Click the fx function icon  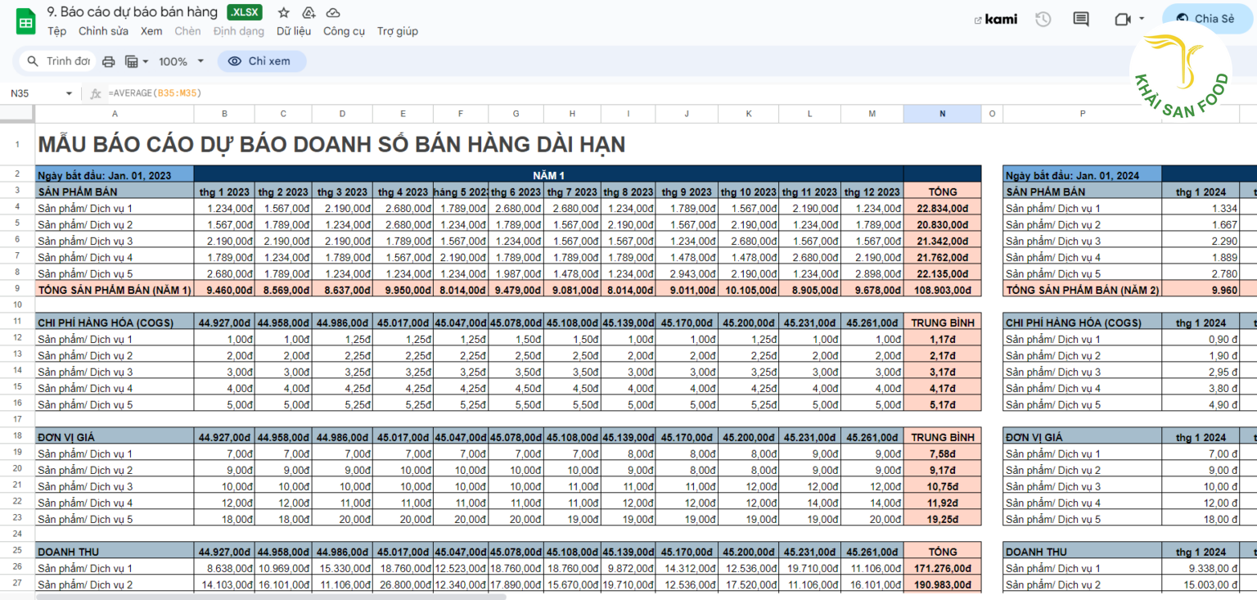click(96, 93)
